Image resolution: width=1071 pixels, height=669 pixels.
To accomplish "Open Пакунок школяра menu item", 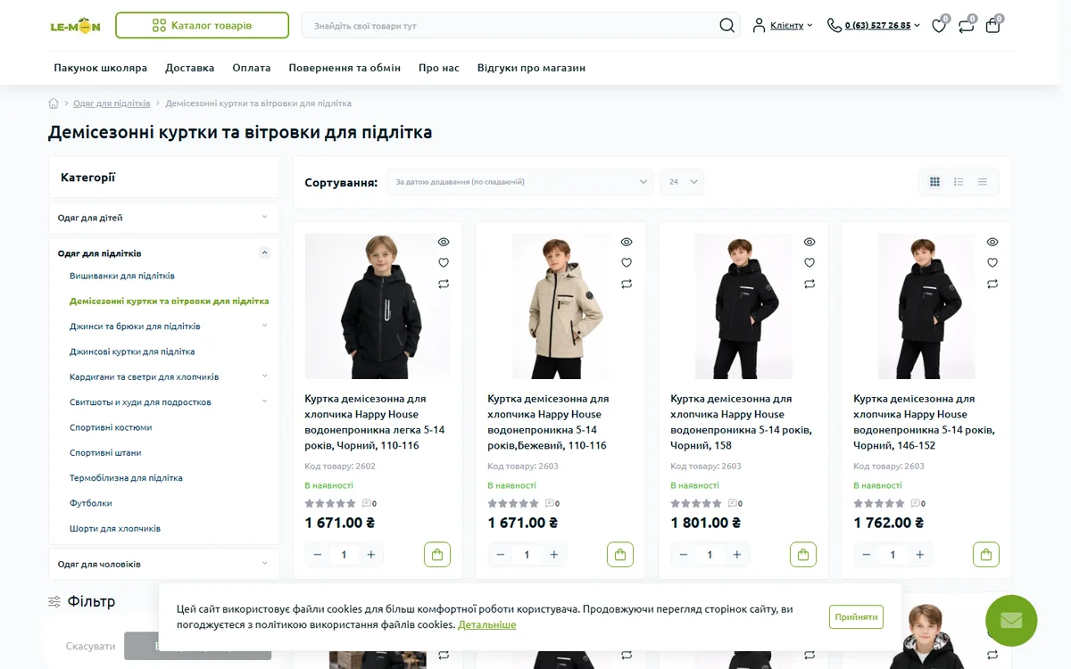I will pyautogui.click(x=100, y=68).
